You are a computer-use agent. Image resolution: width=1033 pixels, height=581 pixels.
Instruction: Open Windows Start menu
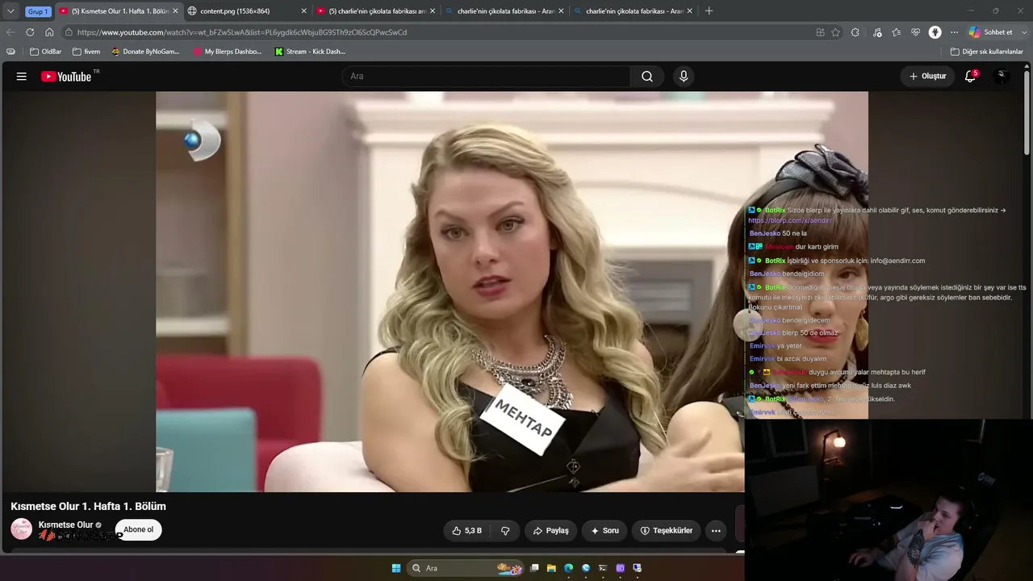coord(396,568)
